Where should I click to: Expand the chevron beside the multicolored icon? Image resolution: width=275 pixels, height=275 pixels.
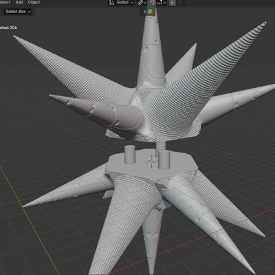[x=144, y=12]
